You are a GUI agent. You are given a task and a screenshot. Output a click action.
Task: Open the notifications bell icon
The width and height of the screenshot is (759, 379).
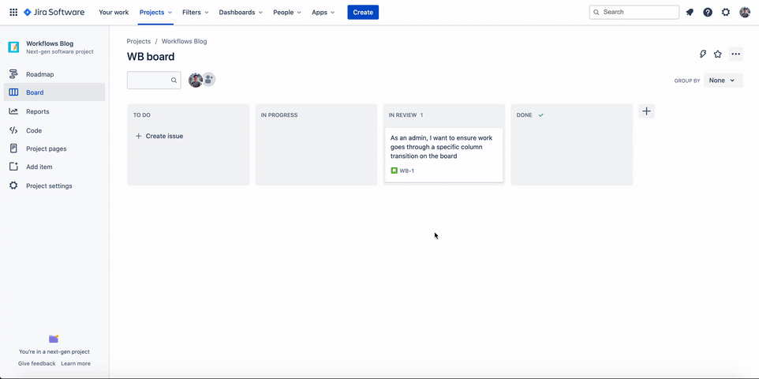(x=690, y=12)
